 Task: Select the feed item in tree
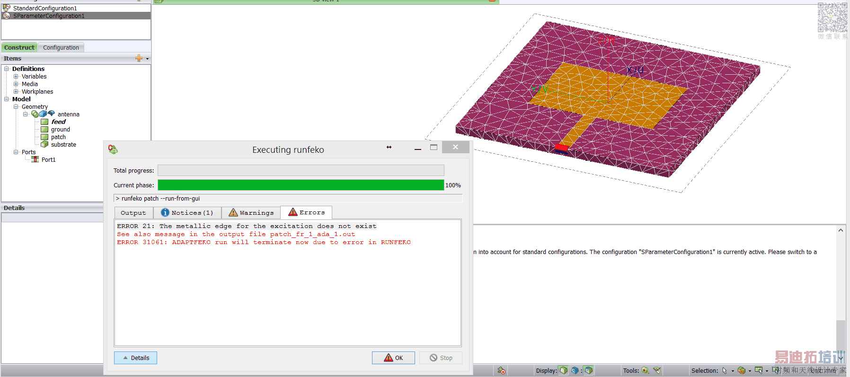[58, 122]
